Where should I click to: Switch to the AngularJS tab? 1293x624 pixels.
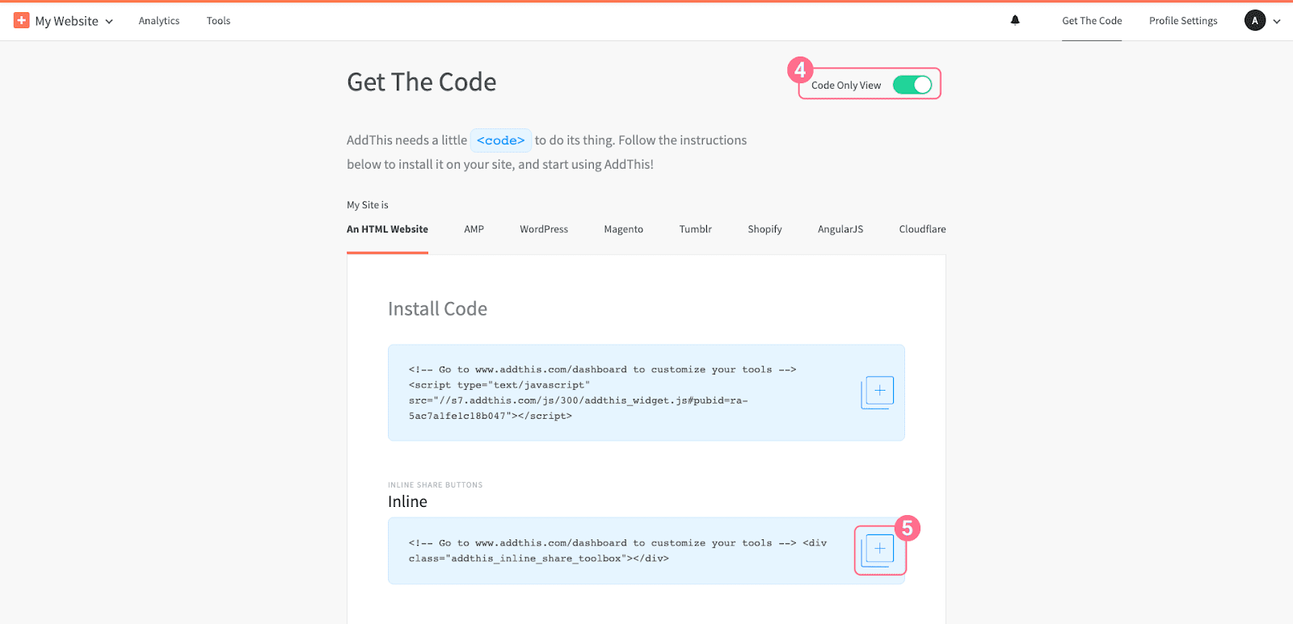(840, 229)
